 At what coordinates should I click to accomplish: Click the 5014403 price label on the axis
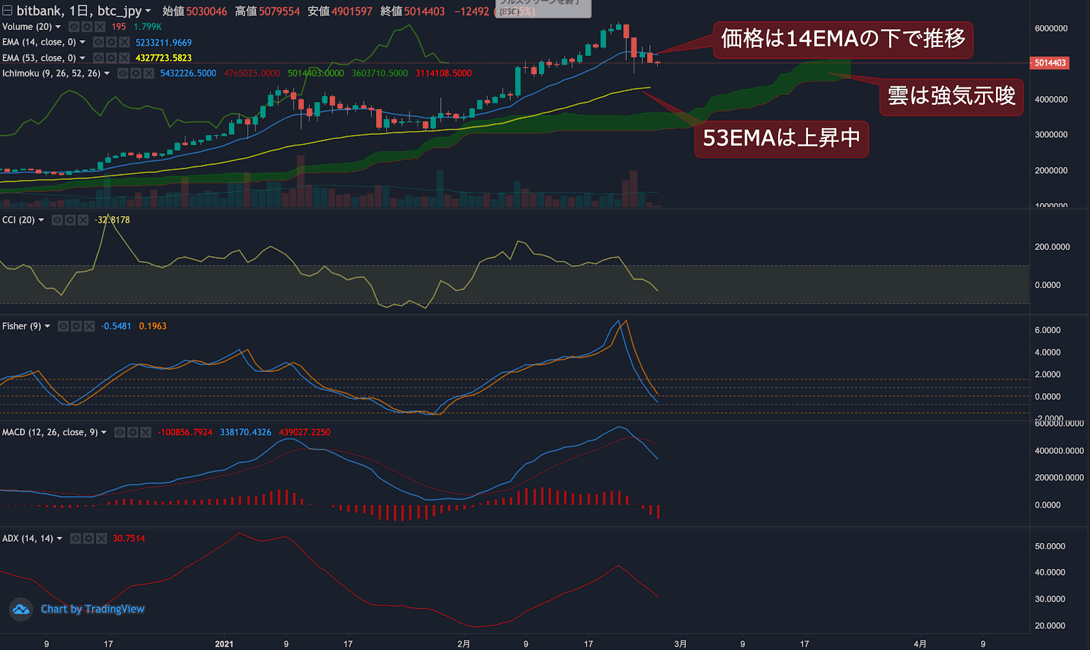point(1049,63)
